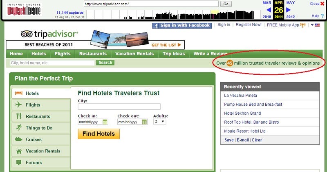Screen dimensions: 327x172
Task: Click the green Search button
Action: point(105,63)
